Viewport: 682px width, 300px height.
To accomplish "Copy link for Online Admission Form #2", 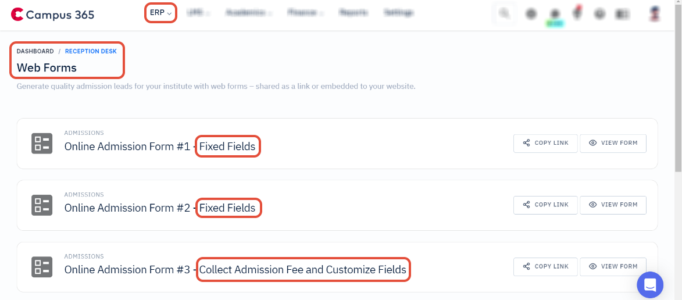I will pyautogui.click(x=545, y=205).
